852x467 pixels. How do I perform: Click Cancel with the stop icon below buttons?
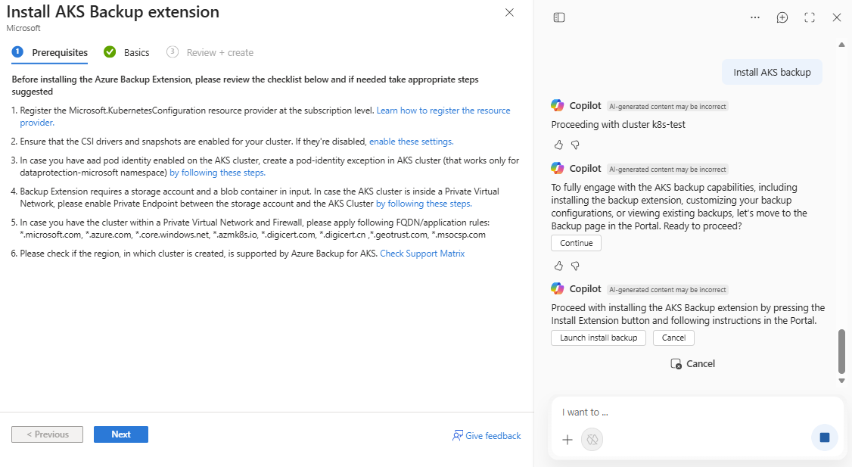(x=693, y=364)
